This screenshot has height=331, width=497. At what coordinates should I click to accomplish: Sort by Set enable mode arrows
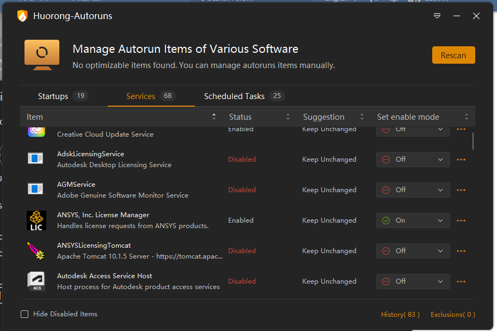click(467, 117)
